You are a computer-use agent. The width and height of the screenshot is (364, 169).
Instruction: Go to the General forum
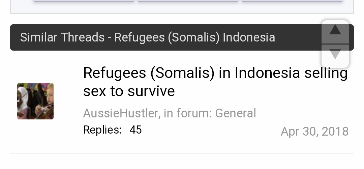[235, 113]
